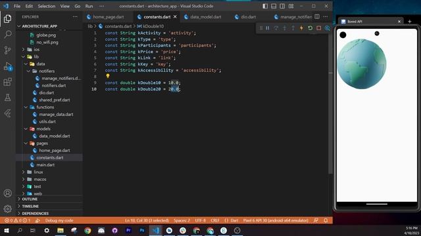421x236 pixels.
Task: Open the View menu
Action: 64,6
